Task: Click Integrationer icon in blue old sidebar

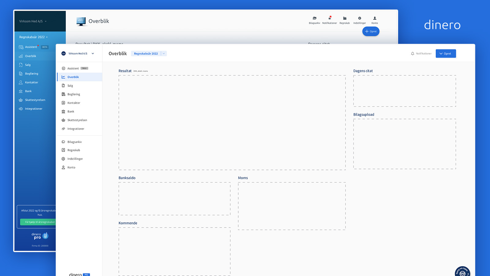Action: [21, 109]
